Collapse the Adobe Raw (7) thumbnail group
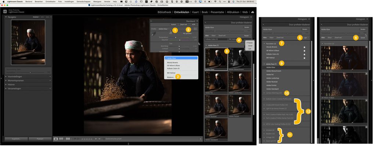This screenshot has width=376, height=150. (206, 45)
